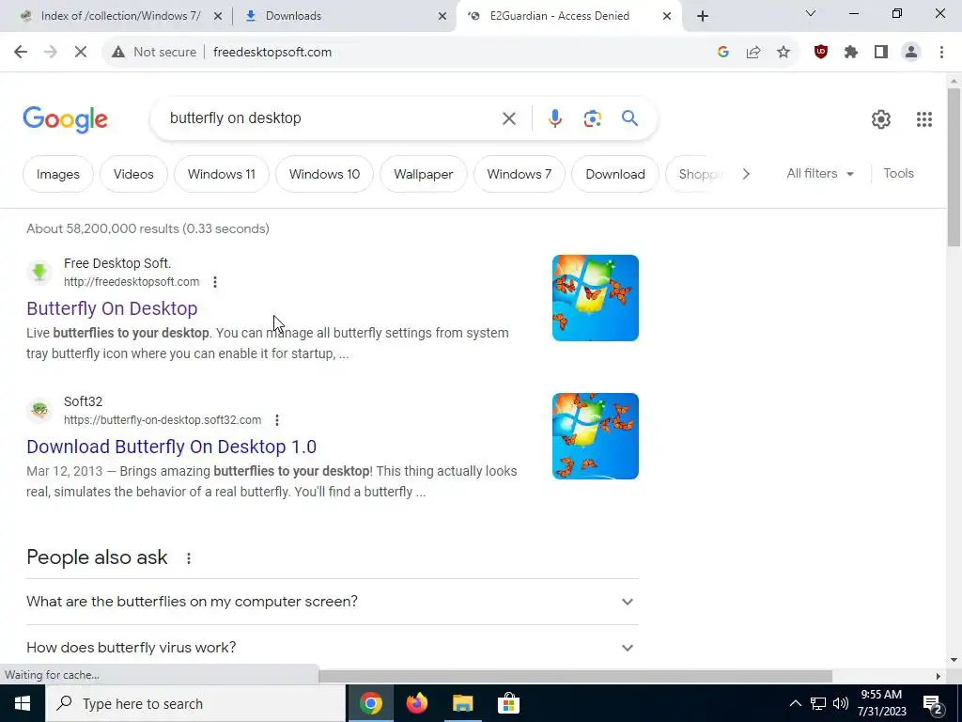Close the Downloads tab
This screenshot has width=962, height=722.
(x=442, y=17)
